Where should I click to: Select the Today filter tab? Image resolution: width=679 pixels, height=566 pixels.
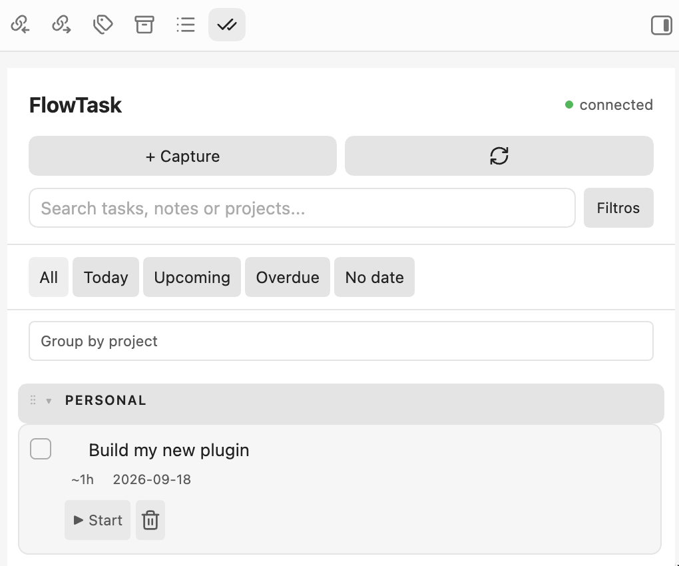(x=106, y=277)
